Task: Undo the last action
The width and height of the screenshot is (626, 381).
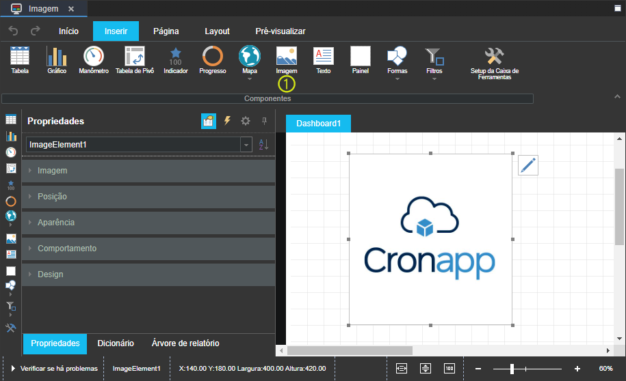Action: pos(13,31)
